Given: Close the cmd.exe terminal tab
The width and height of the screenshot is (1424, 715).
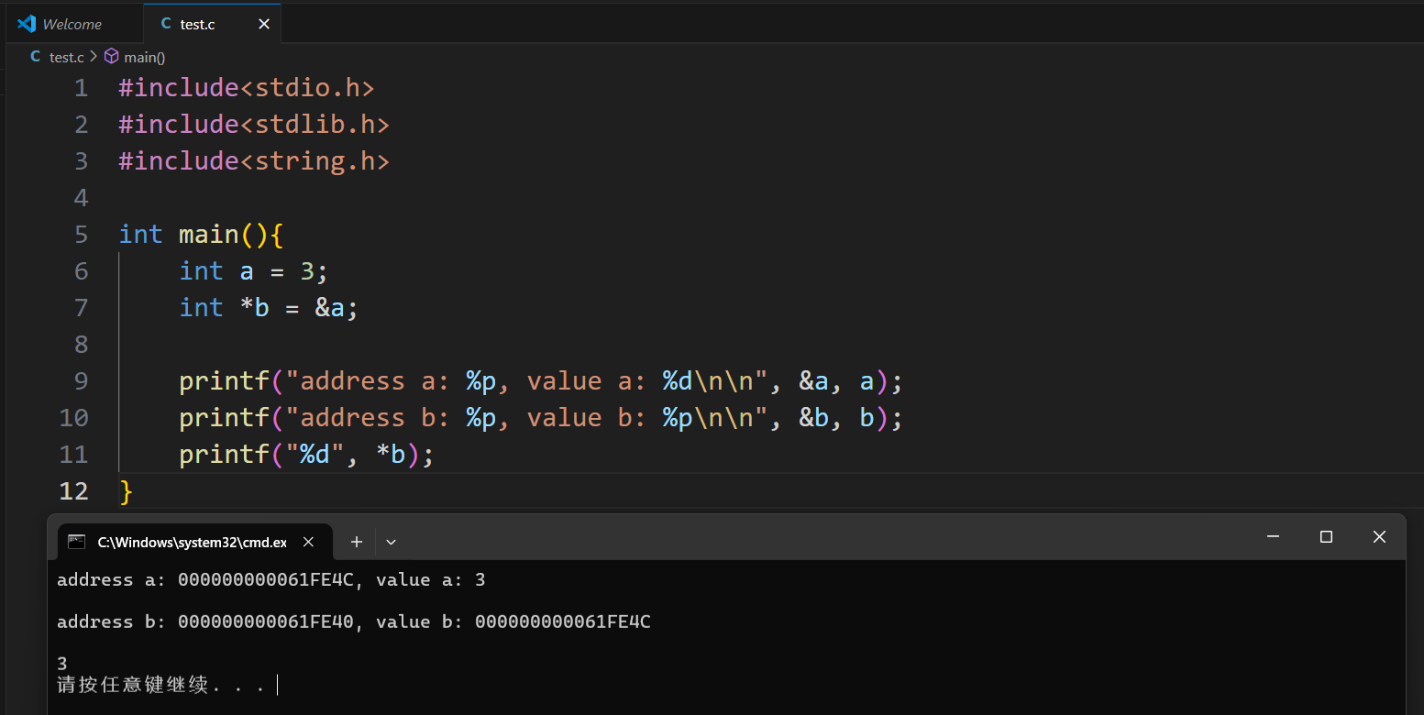Looking at the screenshot, I should click(x=309, y=542).
